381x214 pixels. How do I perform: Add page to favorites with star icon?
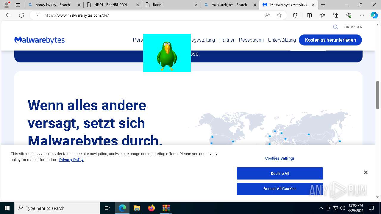[279, 15]
